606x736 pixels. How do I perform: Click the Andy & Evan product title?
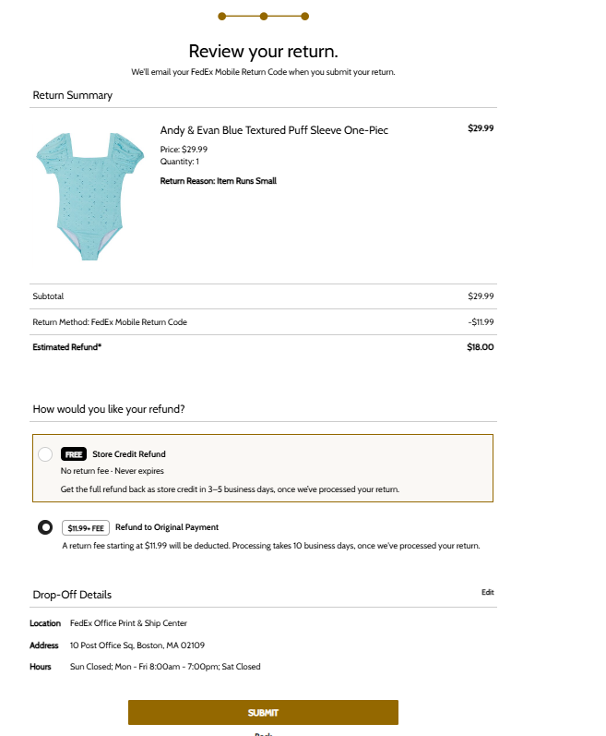pyautogui.click(x=274, y=130)
